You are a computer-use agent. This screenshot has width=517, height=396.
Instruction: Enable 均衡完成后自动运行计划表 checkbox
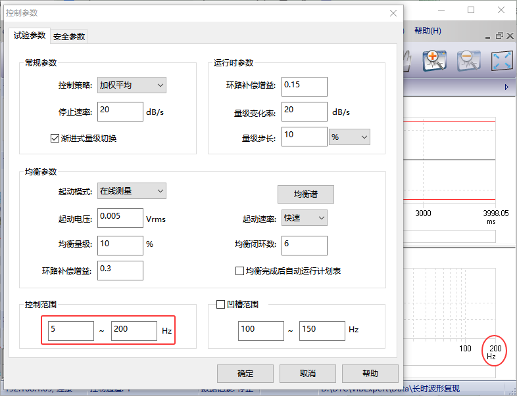(x=239, y=271)
